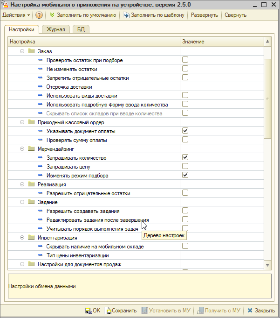
Task: Click 'Свернуть' to collapse all
Action: 235,15
